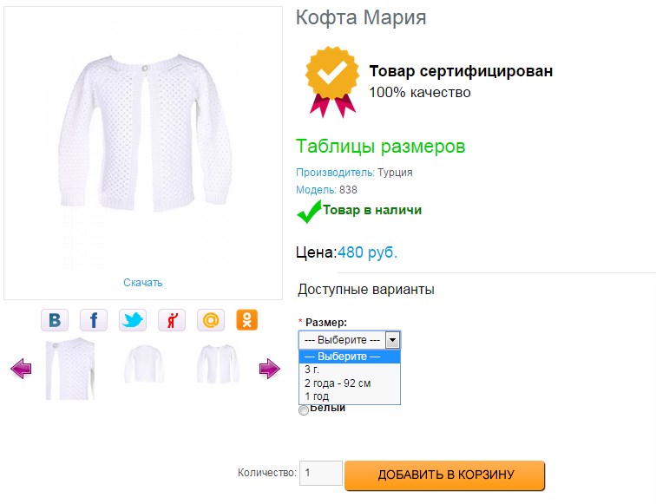The height and width of the screenshot is (504, 656).
Task: Select the middle cardigan thumbnail
Action: pos(144,364)
